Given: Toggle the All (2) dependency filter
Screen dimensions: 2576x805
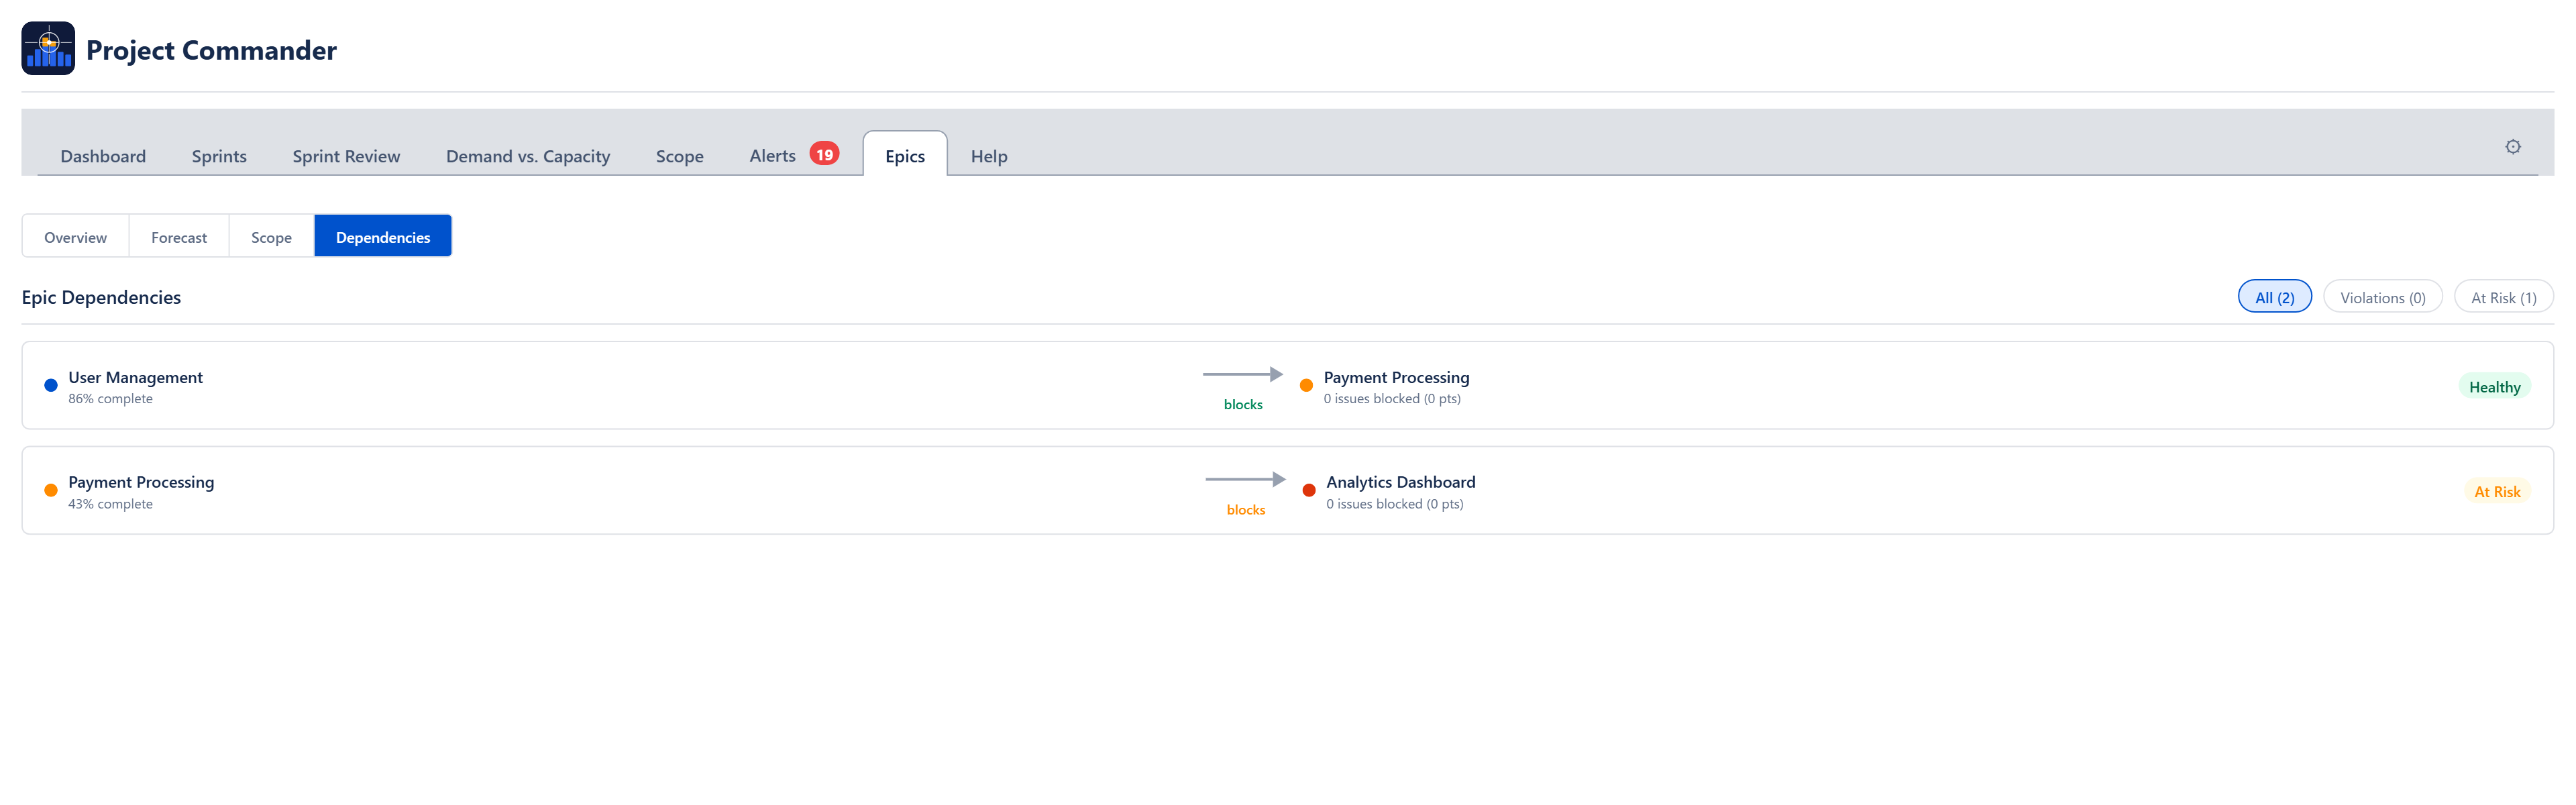Looking at the screenshot, I should tap(2274, 296).
